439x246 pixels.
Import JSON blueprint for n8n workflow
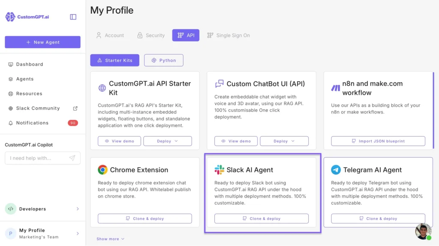[x=378, y=141]
